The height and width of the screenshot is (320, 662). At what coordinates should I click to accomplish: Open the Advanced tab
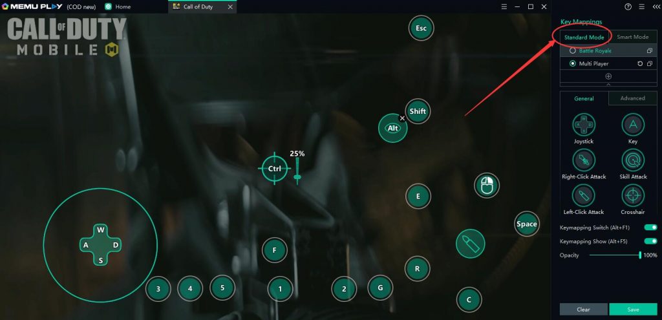(x=632, y=98)
